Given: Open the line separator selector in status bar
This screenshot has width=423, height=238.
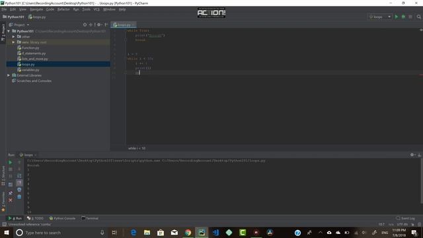Looking at the screenshot, I should (391, 224).
